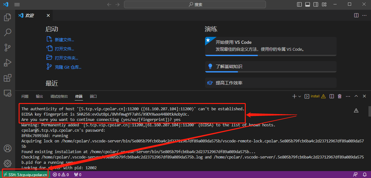Click progress bar under 了解基础知识
Image resolution: width=371 pixels, height=178 pixels.
tap(271, 72)
